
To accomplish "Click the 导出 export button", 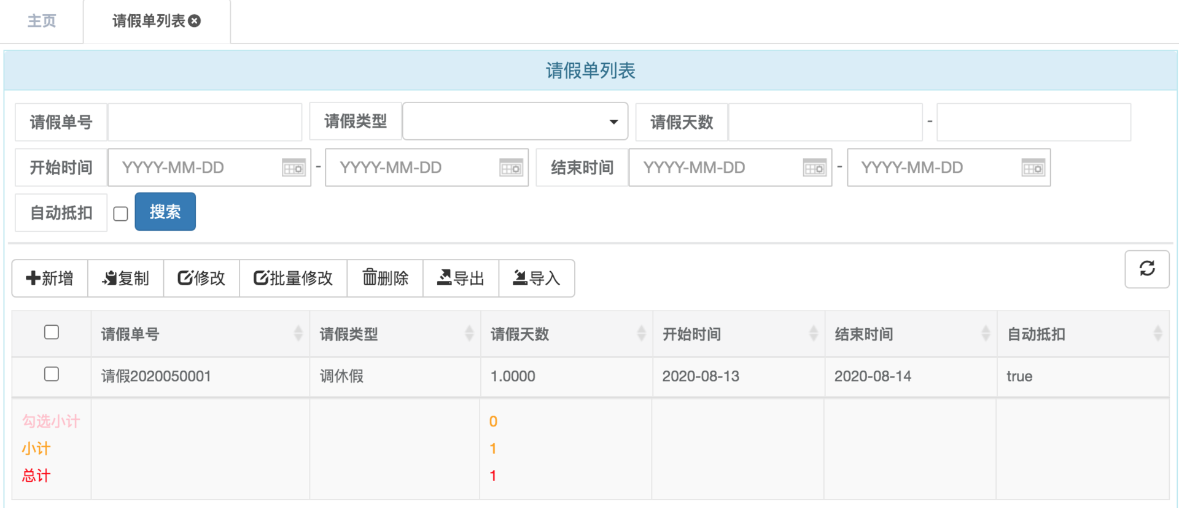I will coord(461,279).
